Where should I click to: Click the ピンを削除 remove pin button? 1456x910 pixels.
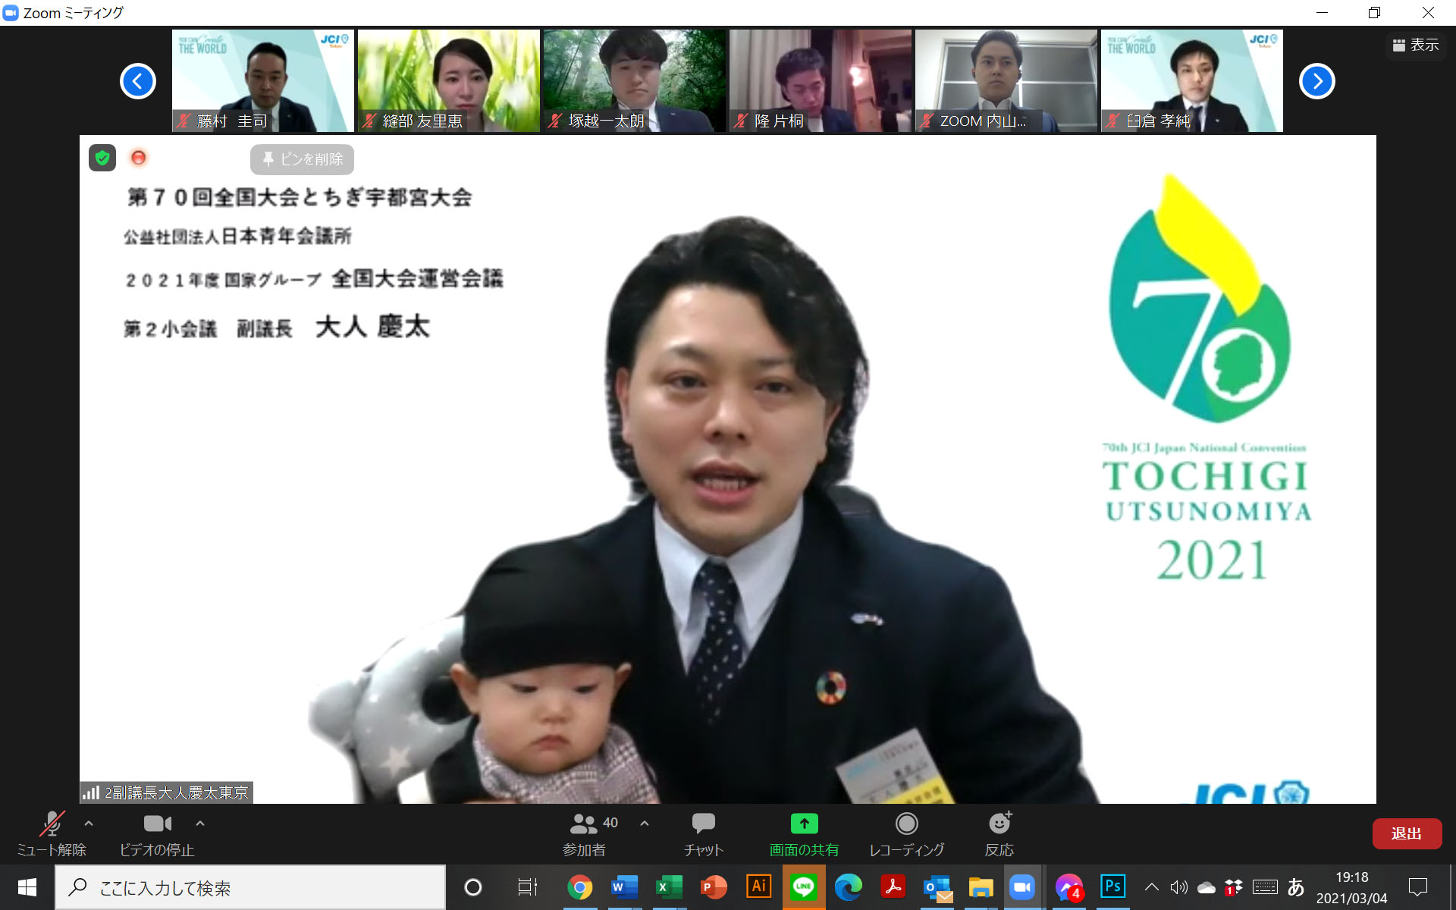[x=302, y=159]
